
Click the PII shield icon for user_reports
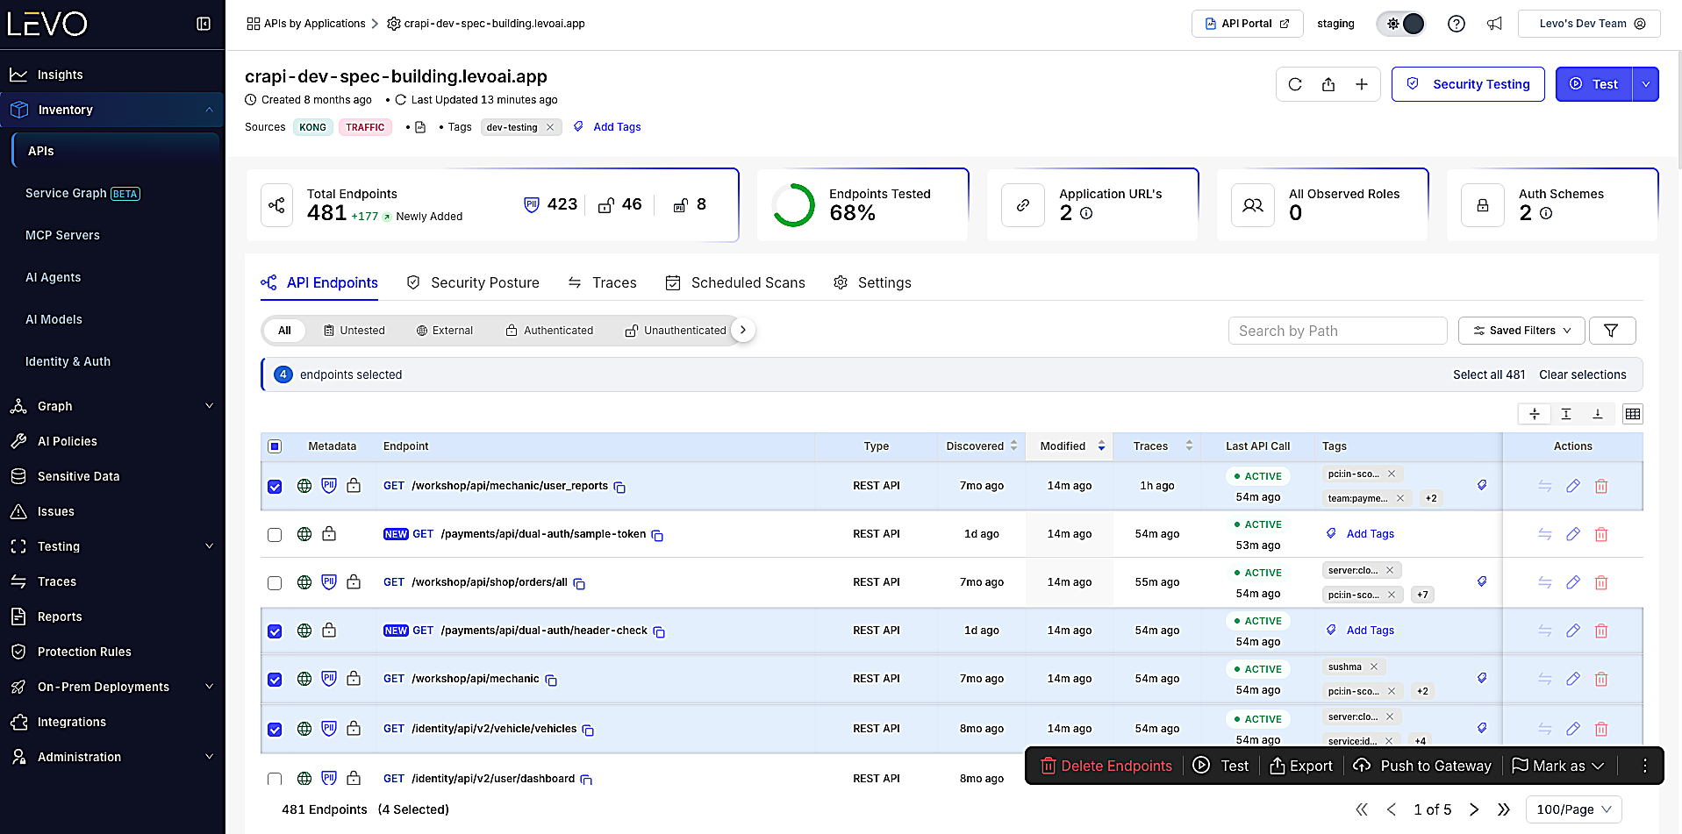pos(329,485)
